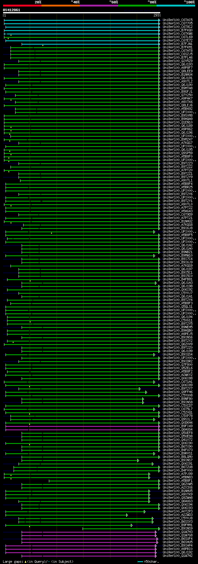198x564 pixels.
Task: Click hit label UniRef100_B4FU73
Action: tap(178, 450)
